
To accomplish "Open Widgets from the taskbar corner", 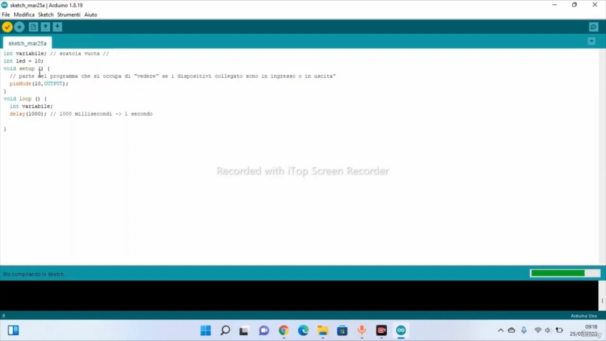I will (x=13, y=331).
